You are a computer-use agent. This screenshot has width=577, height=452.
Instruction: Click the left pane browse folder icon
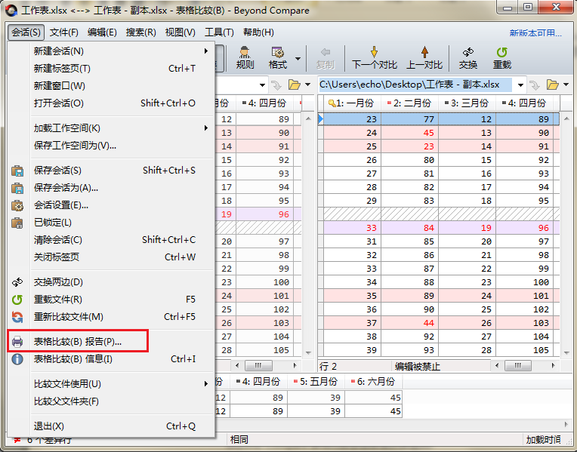pos(294,85)
